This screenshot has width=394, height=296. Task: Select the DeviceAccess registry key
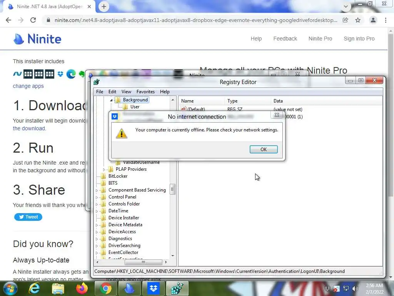tap(122, 232)
